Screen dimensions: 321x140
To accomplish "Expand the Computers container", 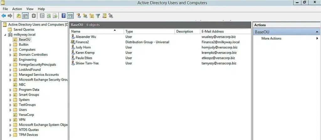I will [x=10, y=50].
